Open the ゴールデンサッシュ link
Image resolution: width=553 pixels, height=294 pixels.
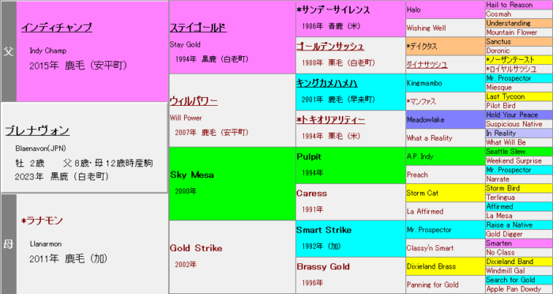coord(330,47)
